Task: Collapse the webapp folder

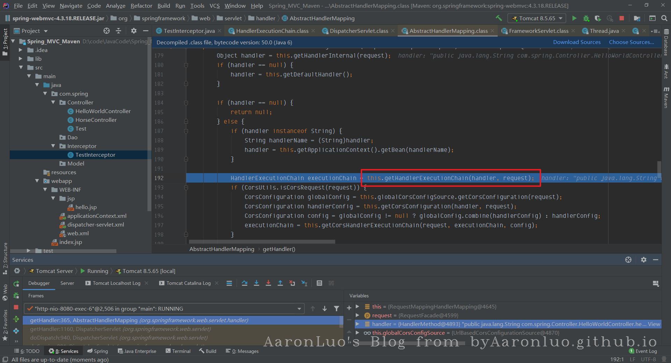Action: tap(37, 181)
